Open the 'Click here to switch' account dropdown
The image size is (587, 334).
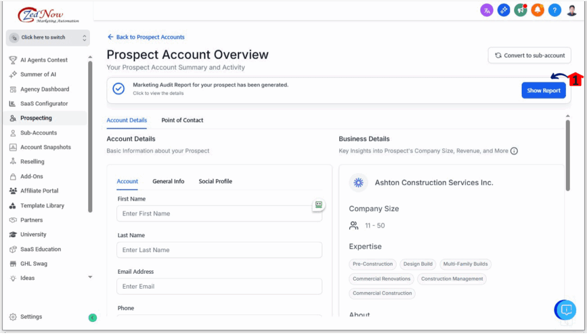pyautogui.click(x=48, y=38)
